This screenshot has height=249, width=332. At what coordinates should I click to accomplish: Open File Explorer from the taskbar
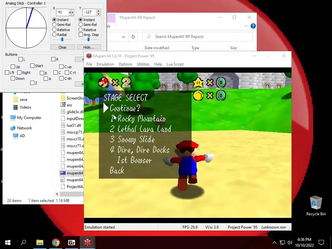[40, 243]
